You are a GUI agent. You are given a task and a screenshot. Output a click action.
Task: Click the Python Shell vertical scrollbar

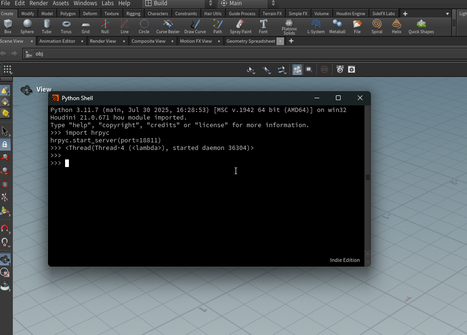click(367, 177)
